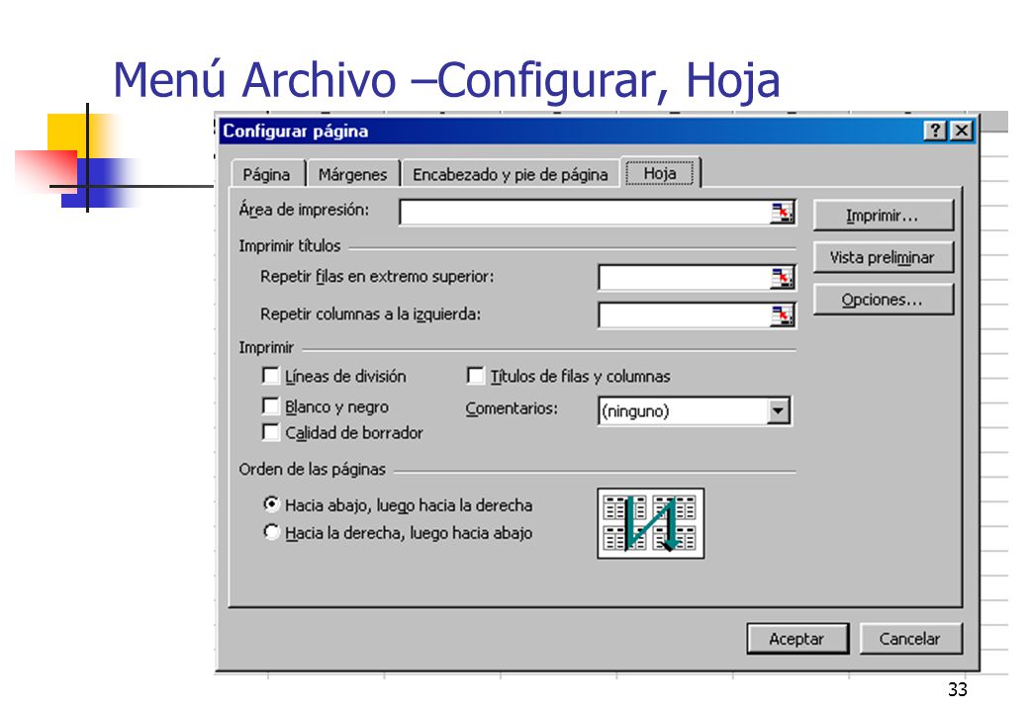Viewport: 1029px width, 712px height.
Task: Go to Encabezado y pie de página tab
Action: [x=510, y=174]
